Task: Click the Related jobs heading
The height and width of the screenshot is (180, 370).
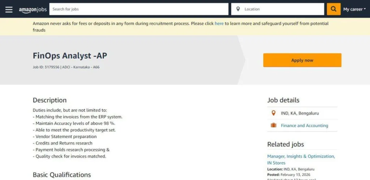Action: [285, 144]
